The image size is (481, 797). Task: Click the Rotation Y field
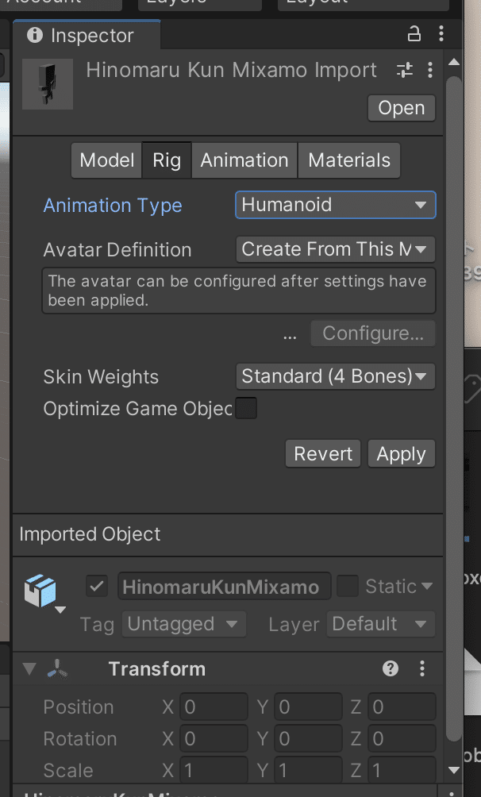click(x=308, y=738)
